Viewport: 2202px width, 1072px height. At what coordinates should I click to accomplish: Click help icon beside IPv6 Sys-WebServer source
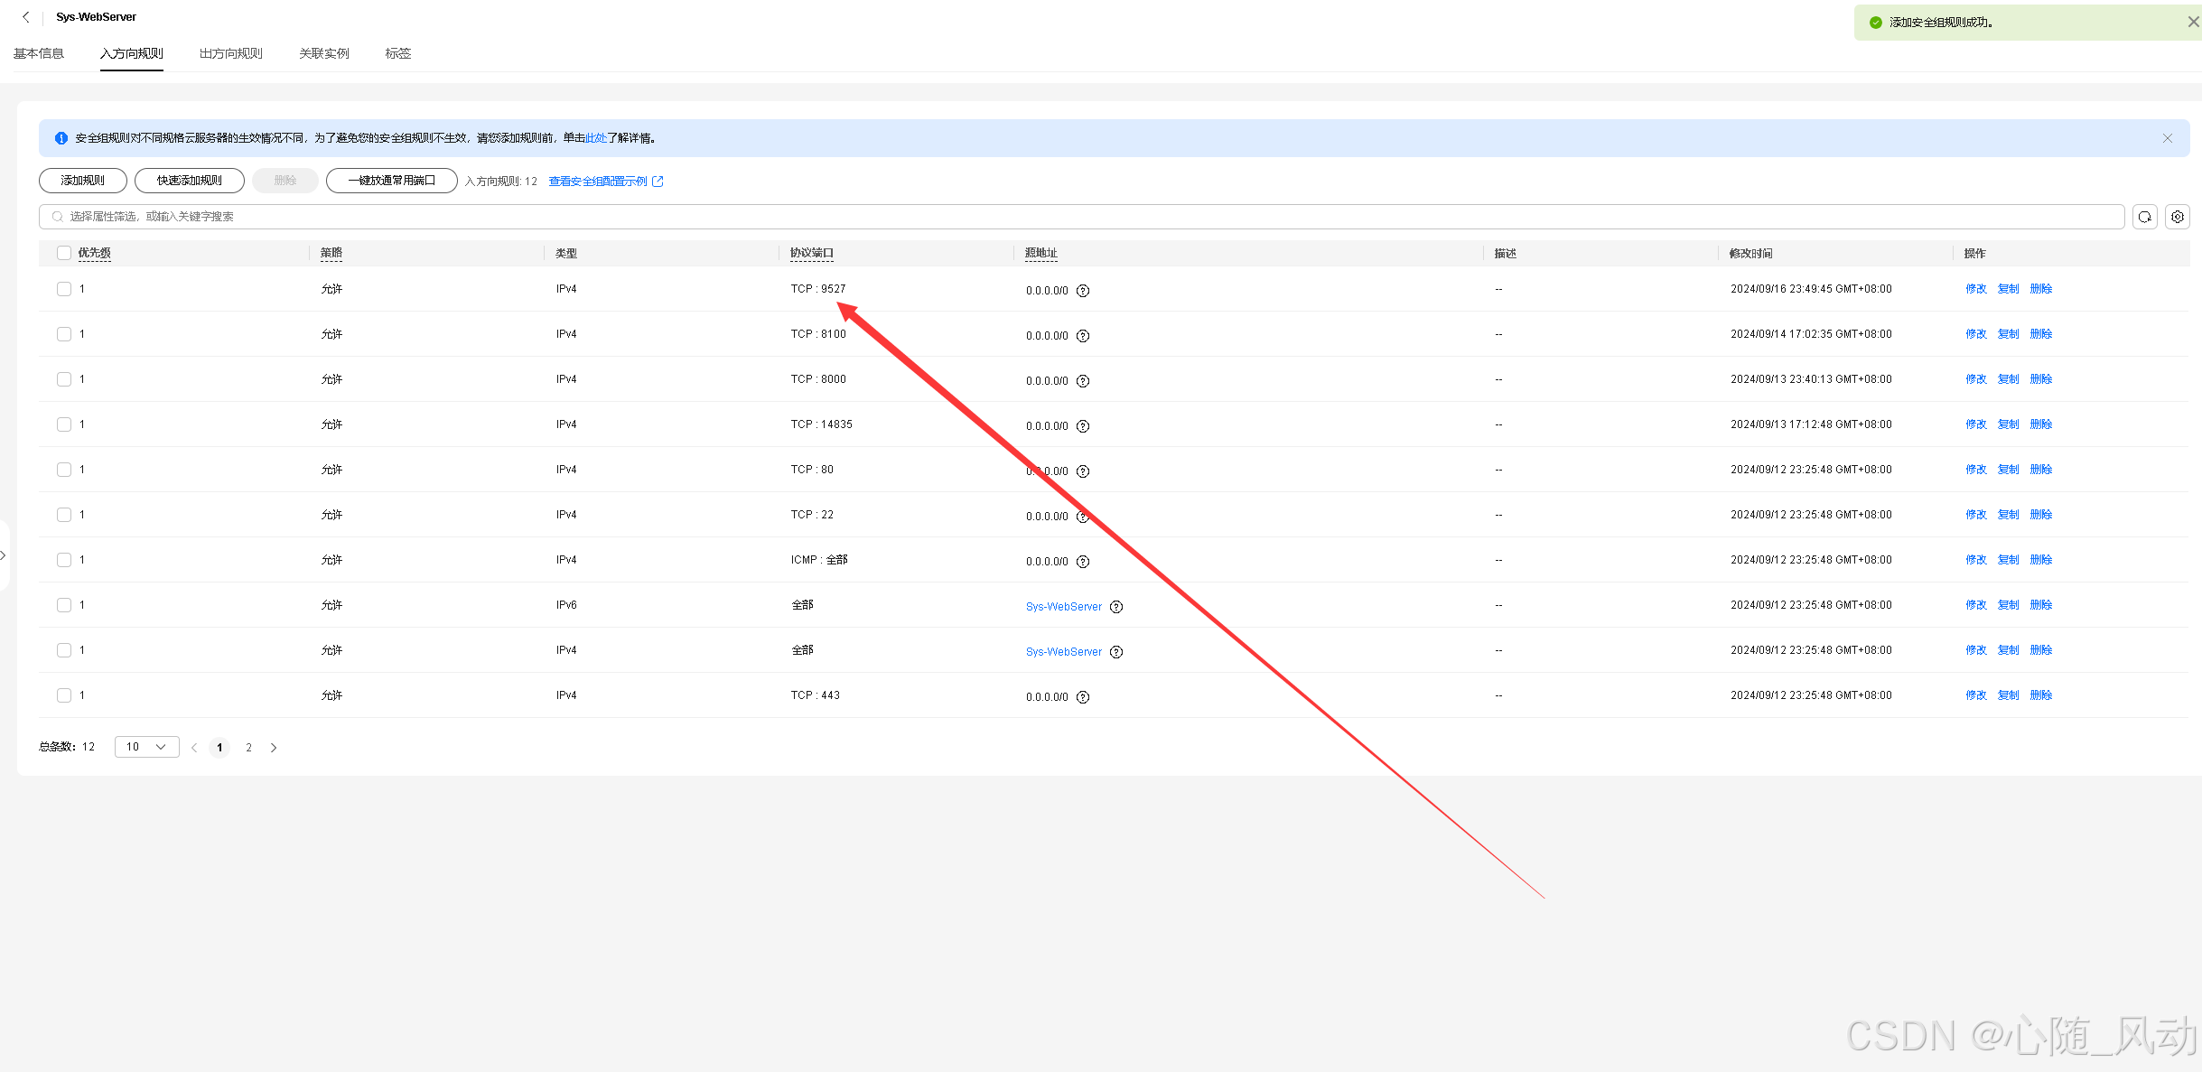pos(1116,607)
